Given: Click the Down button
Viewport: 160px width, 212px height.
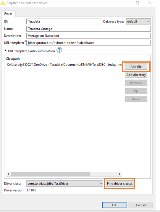Looking at the screenshot, I should tap(136, 99).
